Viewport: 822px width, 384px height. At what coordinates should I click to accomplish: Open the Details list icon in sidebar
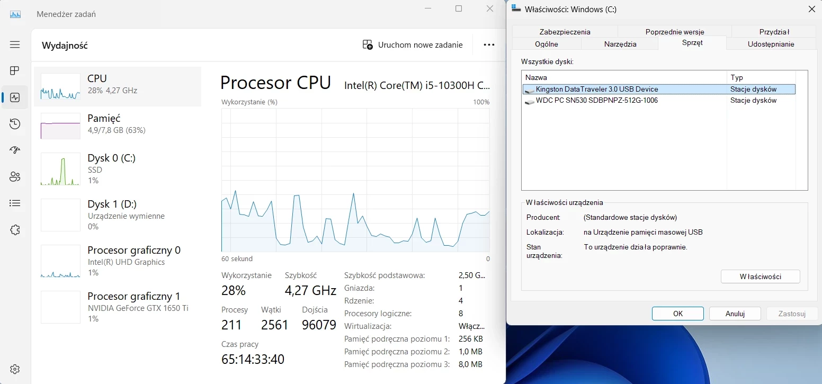pyautogui.click(x=15, y=203)
